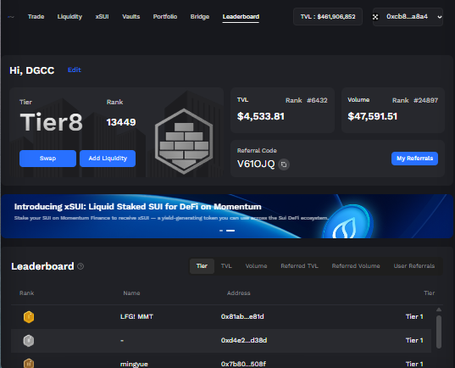This screenshot has height=368, width=455.
Task: Click the silver rank badge for 0xd4e2...d38d
Action: 29,341
